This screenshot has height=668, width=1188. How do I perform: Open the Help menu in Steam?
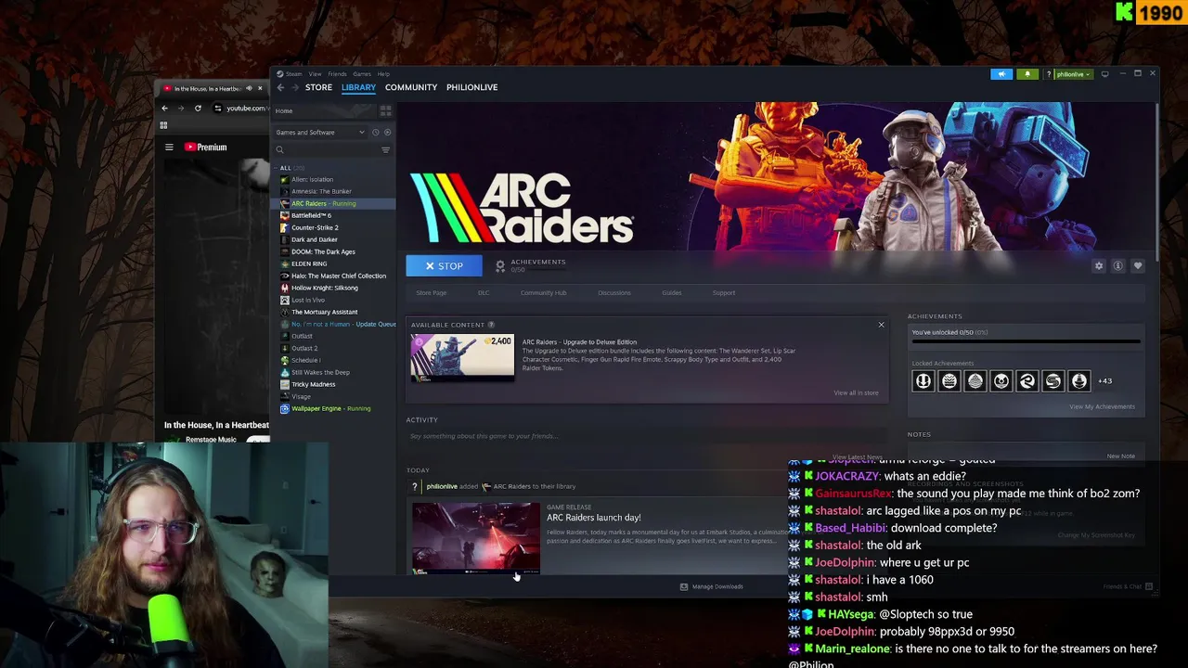383,74
